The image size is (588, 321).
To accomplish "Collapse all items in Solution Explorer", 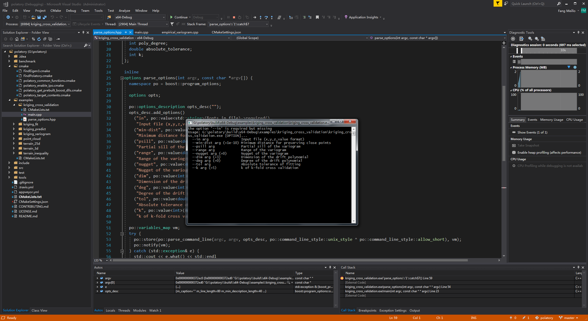I will pyautogui.click(x=45, y=39).
